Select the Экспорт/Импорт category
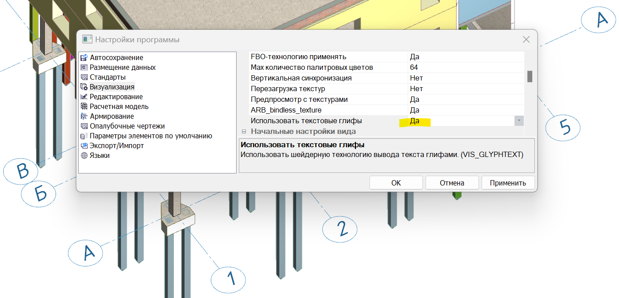 pos(117,146)
